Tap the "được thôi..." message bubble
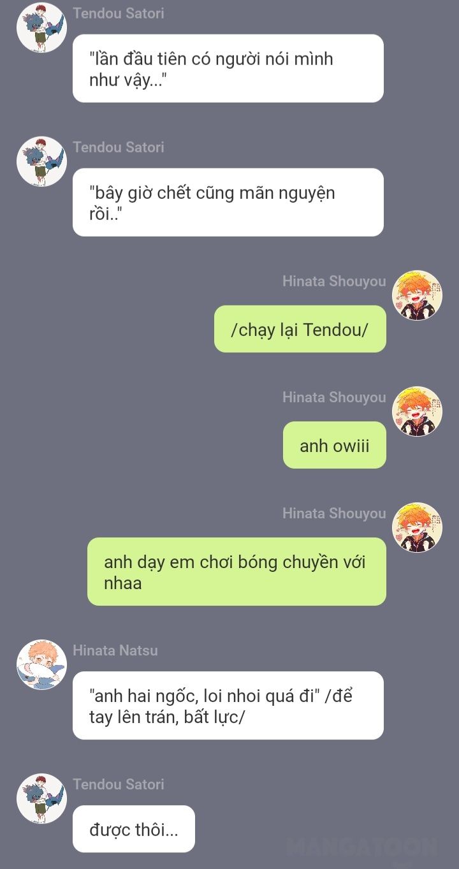Image resolution: width=459 pixels, height=869 pixels. coord(134,829)
